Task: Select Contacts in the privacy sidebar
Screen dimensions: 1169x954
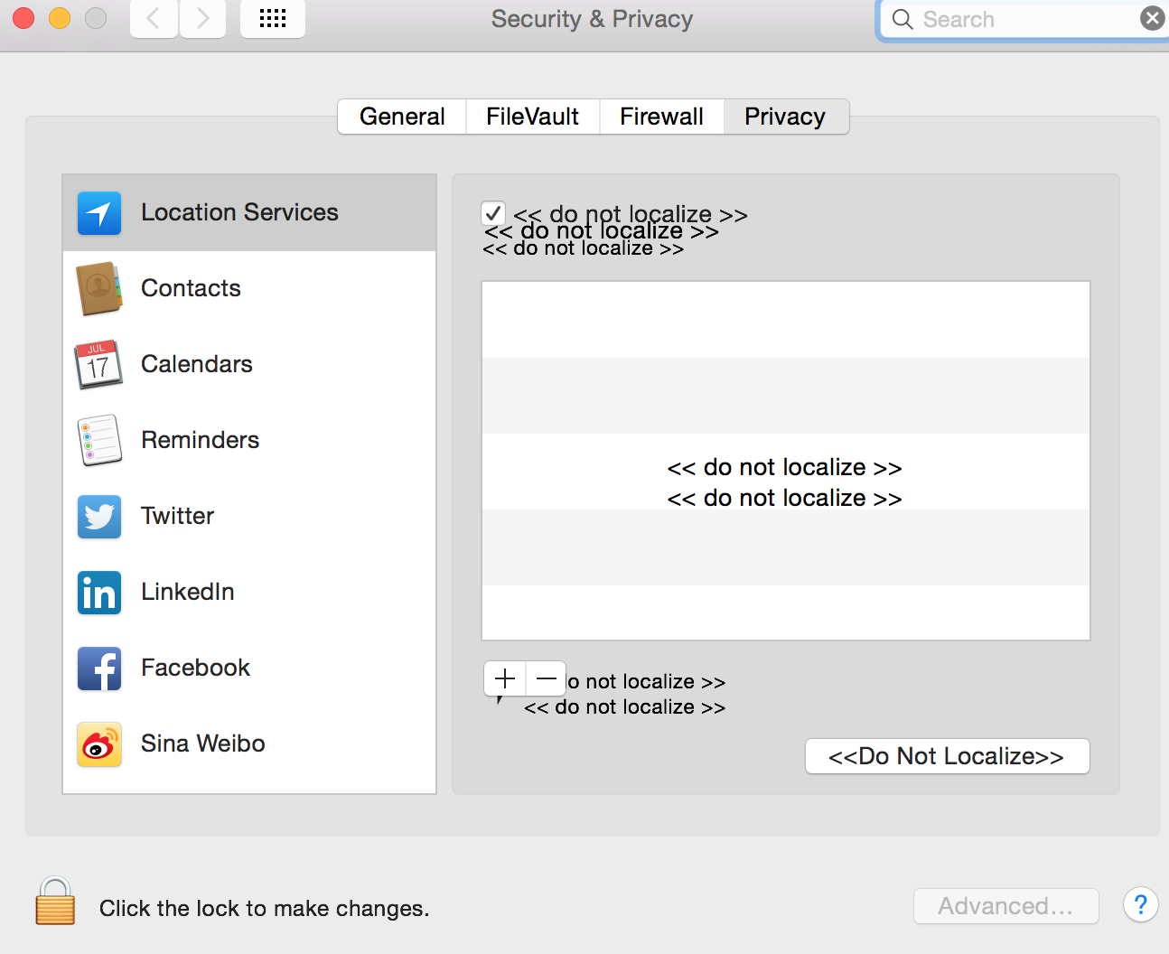Action: 191,287
